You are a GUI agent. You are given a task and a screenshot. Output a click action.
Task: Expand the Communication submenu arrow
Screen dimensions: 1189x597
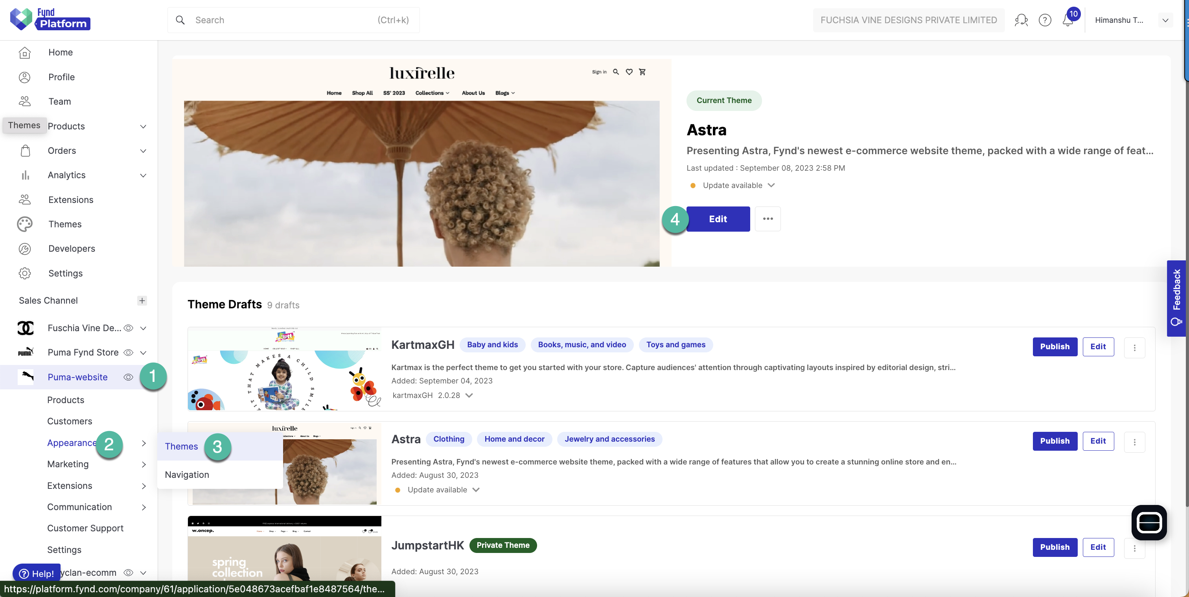[x=144, y=507]
